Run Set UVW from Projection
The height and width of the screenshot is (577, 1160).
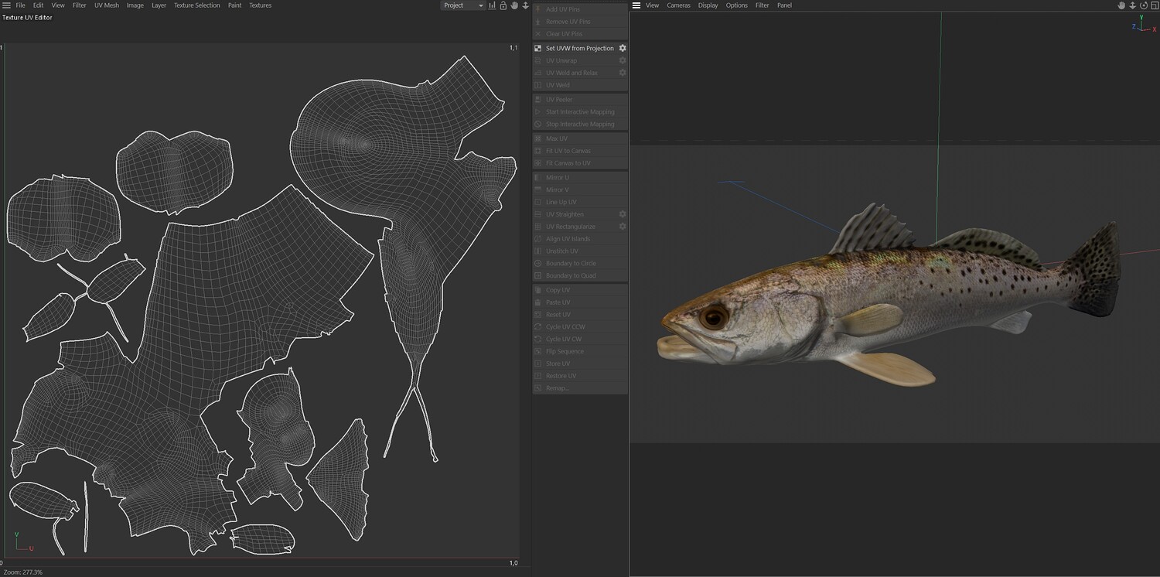pyautogui.click(x=575, y=48)
